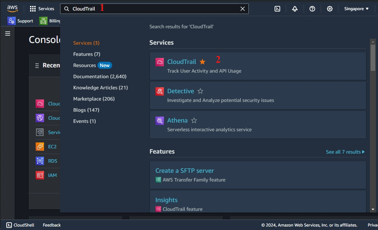Click the search results scrollbar thumb
This screenshot has height=230, width=378.
click(x=373, y=58)
